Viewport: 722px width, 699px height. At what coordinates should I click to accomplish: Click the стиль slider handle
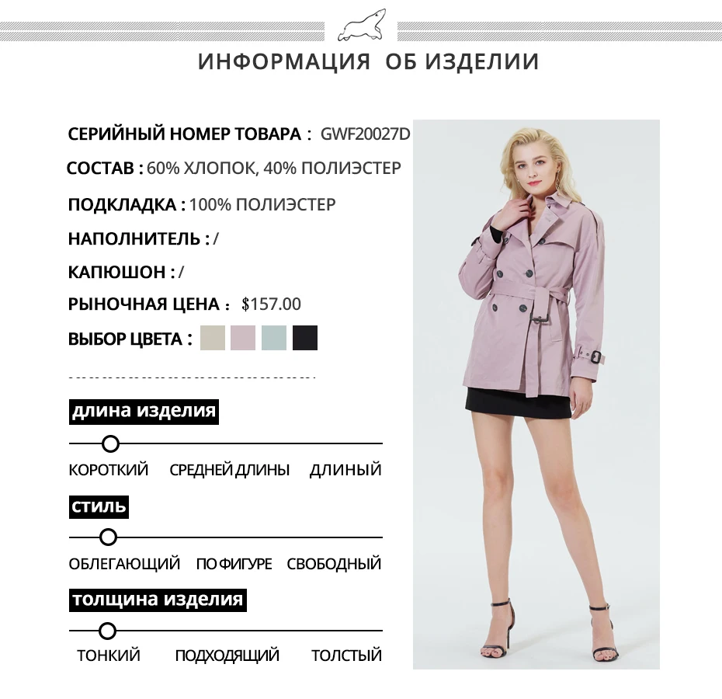coord(108,537)
